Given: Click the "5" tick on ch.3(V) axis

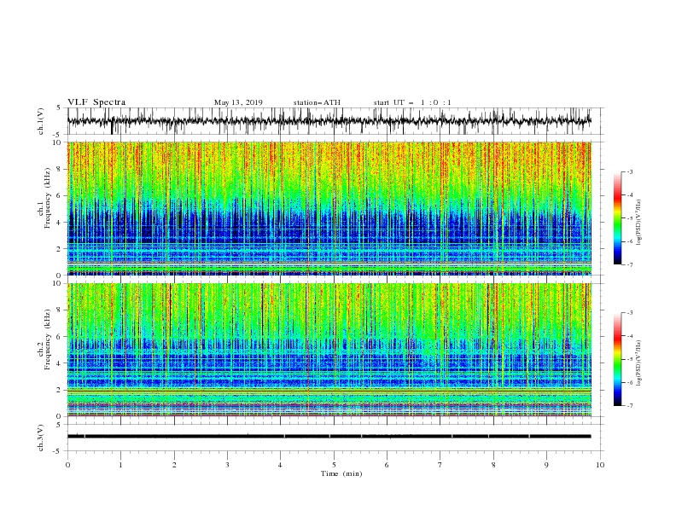Looking at the screenshot, I should [59, 424].
